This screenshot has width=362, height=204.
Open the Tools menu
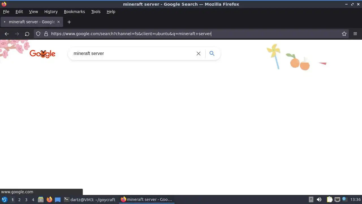(x=96, y=12)
